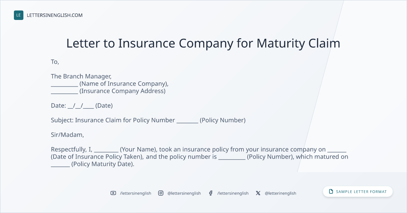Click the Your Name blank
The width and height of the screenshot is (407, 213).
(x=106, y=150)
